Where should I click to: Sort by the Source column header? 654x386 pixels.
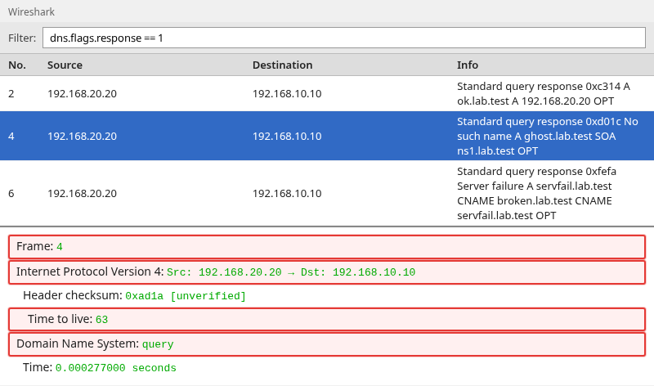65,65
